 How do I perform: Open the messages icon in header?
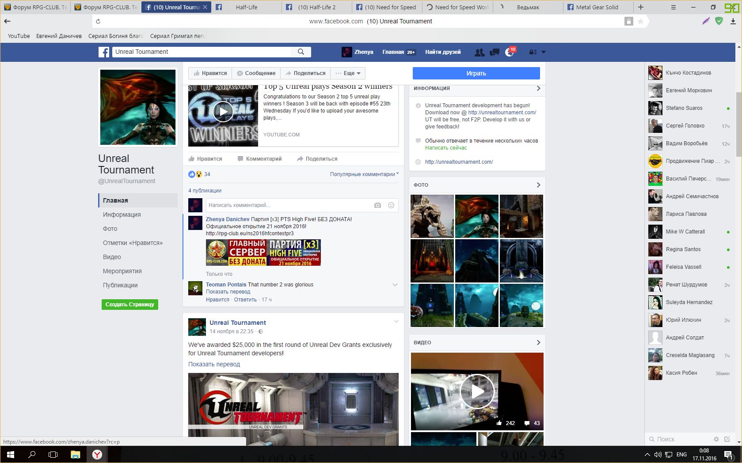(495, 52)
